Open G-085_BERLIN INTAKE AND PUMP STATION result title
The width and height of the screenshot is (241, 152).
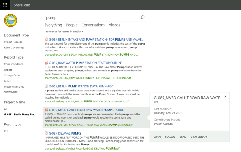(96, 39)
